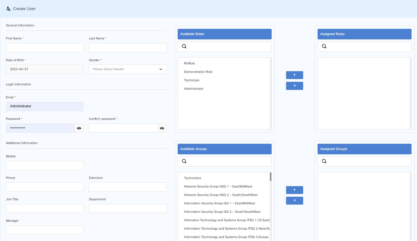The width and height of the screenshot is (417, 241).
Task: Show the Confirm password field contents
Action: pyautogui.click(x=162, y=128)
